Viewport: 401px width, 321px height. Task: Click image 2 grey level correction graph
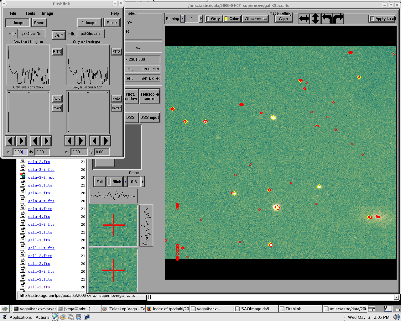(x=88, y=112)
